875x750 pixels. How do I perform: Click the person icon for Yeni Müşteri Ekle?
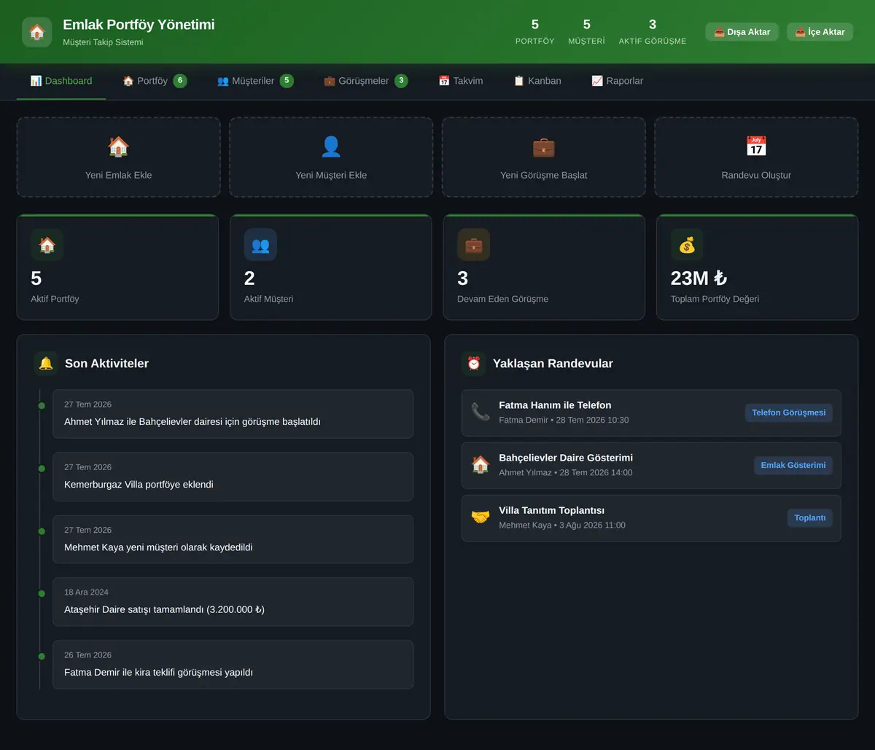[x=331, y=147]
